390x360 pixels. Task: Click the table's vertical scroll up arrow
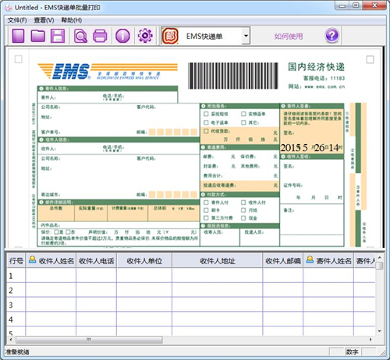pos(379,257)
